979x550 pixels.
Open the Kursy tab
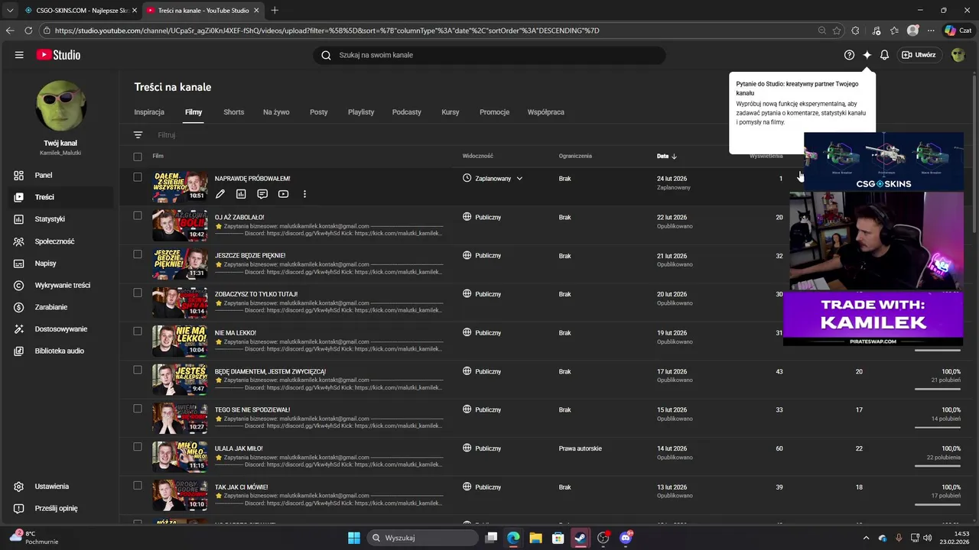[x=450, y=112]
